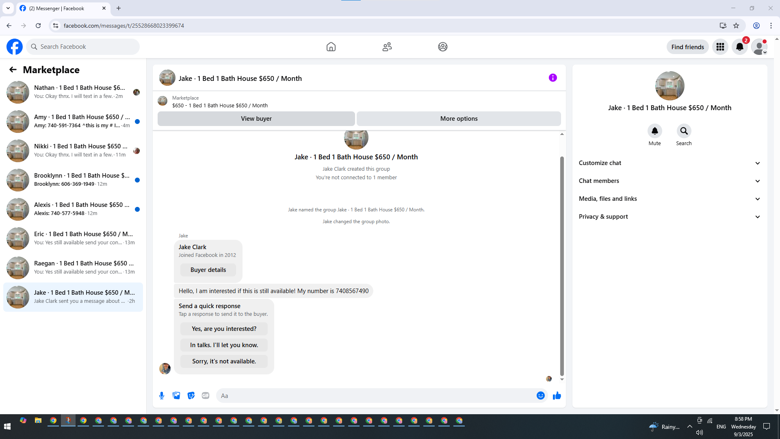Open the Nikki conversation
Screen dimensions: 780x439
[73, 150]
